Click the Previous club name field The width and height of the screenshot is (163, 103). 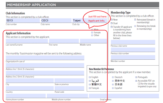[x=133, y=42]
